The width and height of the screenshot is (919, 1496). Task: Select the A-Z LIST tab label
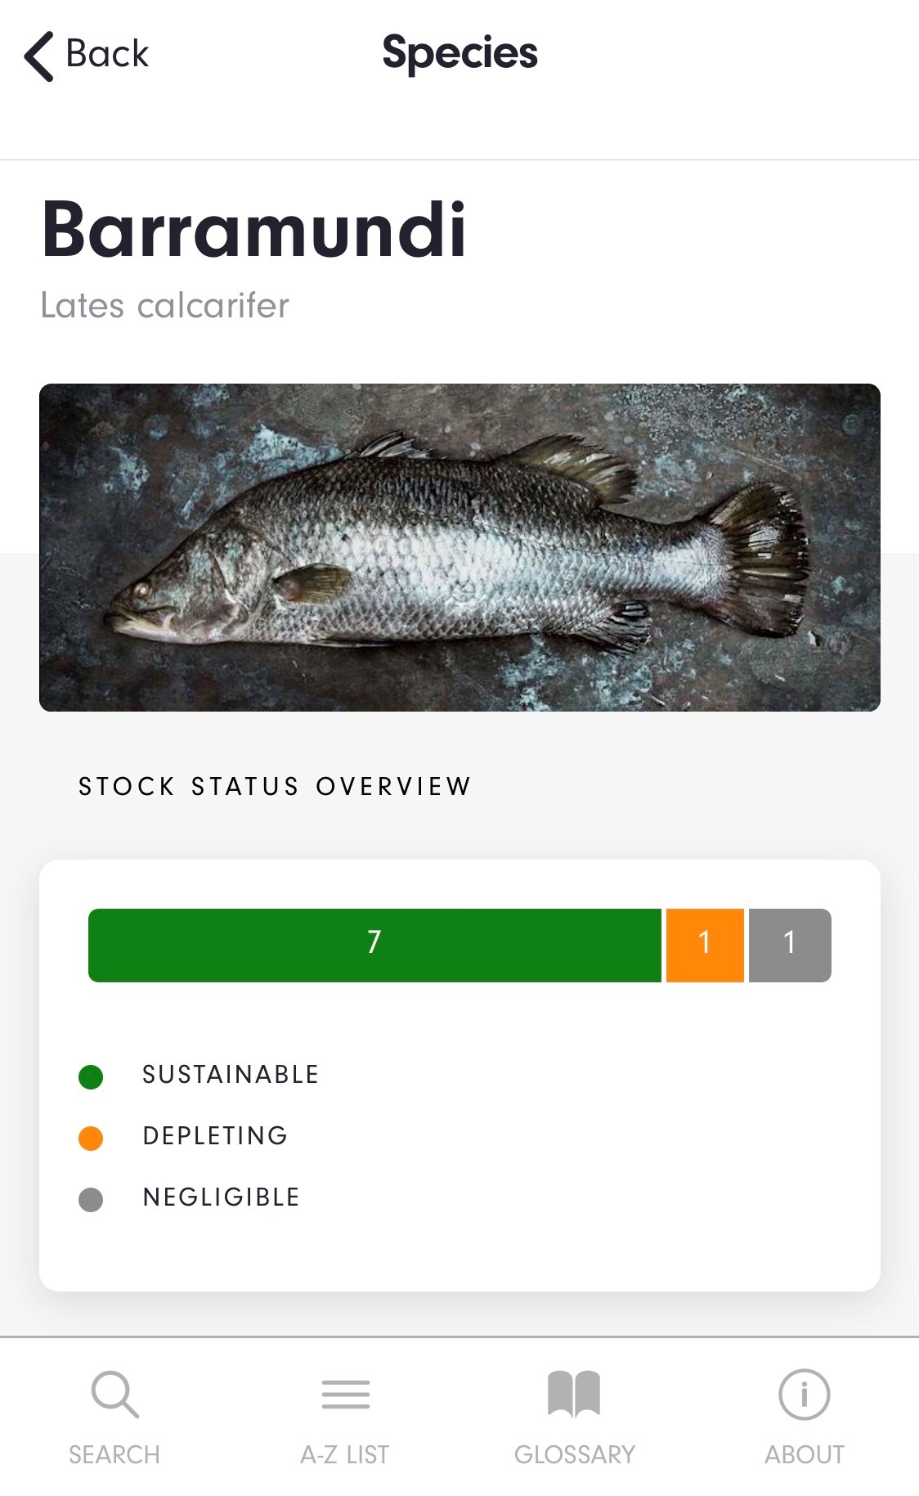[345, 1455]
